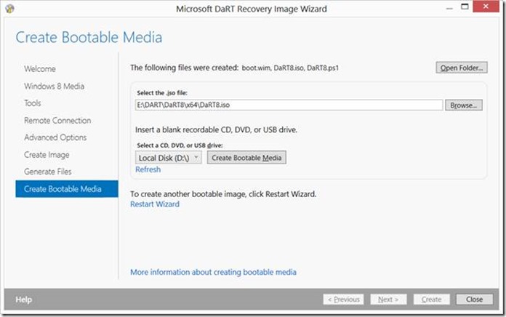The image size is (506, 317).
Task: Click the Refresh drives link
Action: (x=148, y=169)
